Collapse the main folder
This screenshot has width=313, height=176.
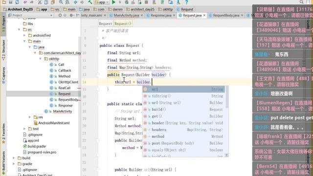coord(24,41)
